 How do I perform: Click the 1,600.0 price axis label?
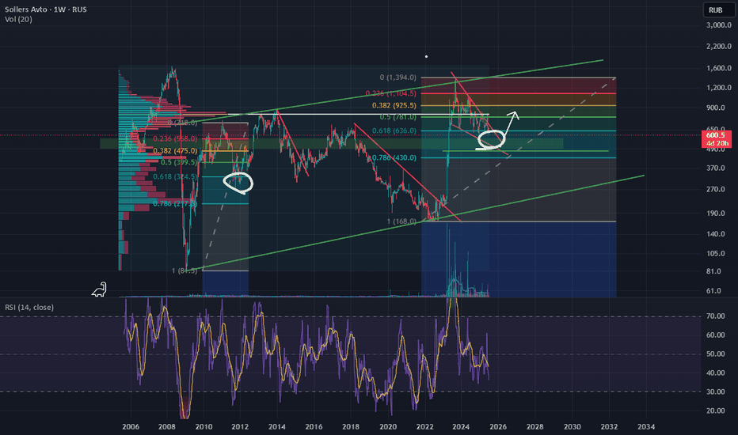point(719,68)
